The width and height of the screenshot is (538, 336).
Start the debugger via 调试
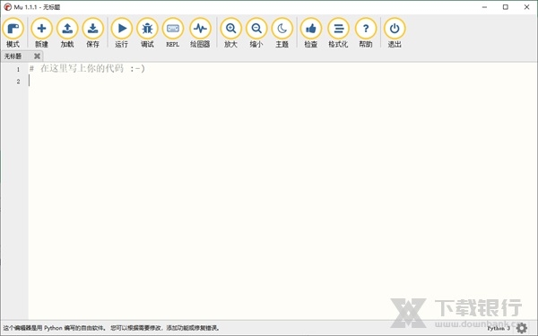click(x=147, y=32)
